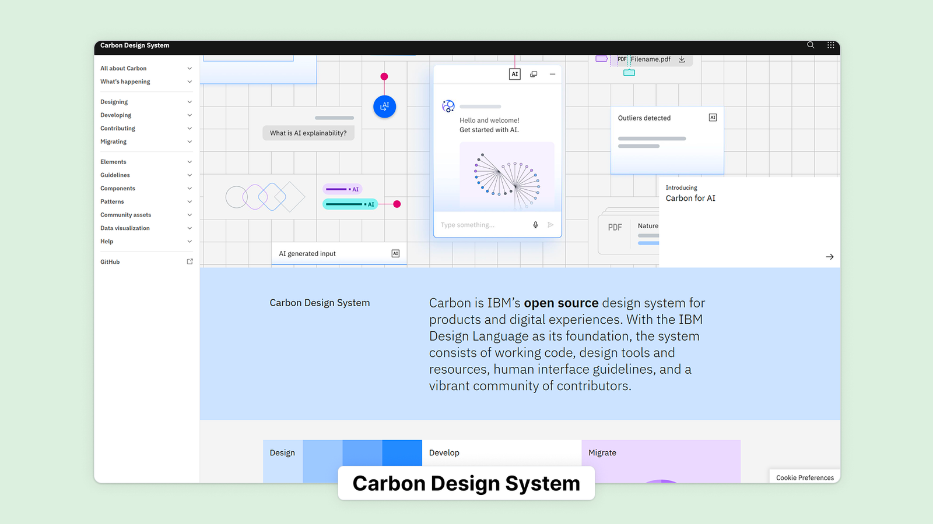This screenshot has width=933, height=524.
Task: Open the Migrate card
Action: [661, 461]
